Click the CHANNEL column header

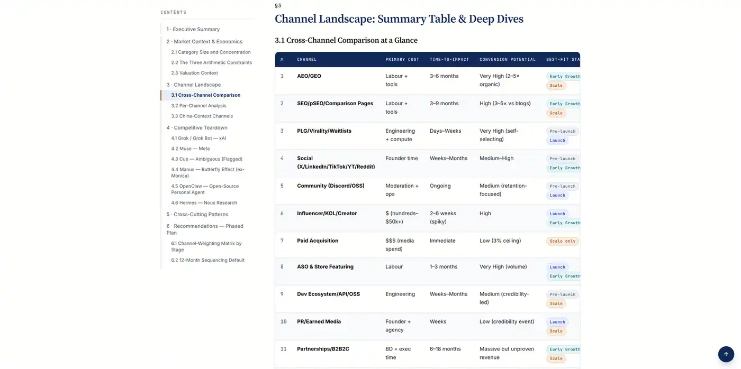(307, 59)
